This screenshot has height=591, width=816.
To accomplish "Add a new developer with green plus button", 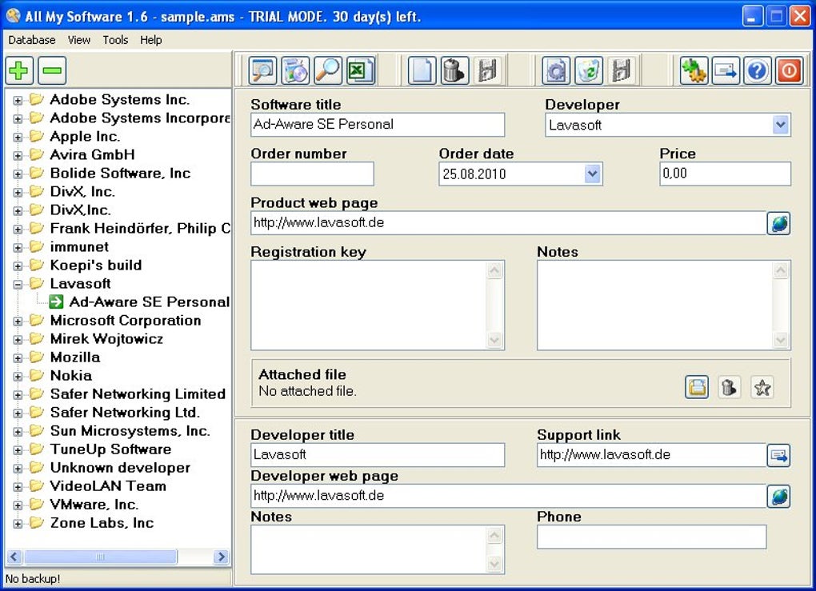I will (x=18, y=70).
